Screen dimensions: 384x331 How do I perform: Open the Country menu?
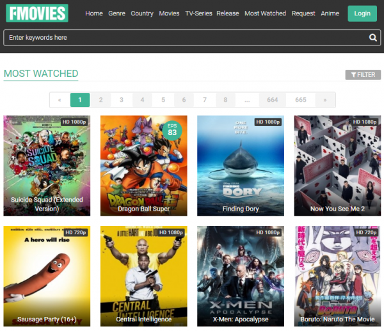(x=141, y=13)
